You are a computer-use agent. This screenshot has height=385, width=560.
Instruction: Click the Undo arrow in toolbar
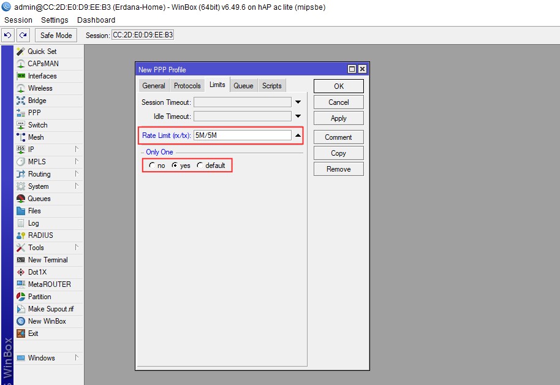[x=8, y=36]
